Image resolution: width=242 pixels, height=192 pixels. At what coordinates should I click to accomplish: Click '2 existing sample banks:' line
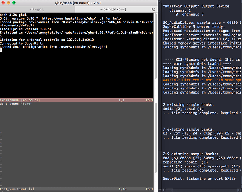[188, 104]
